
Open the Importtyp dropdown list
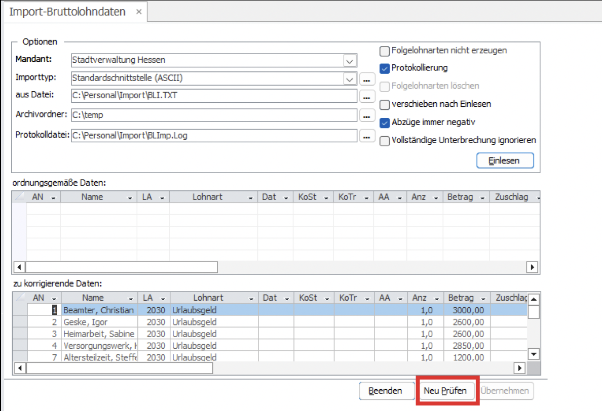349,78
